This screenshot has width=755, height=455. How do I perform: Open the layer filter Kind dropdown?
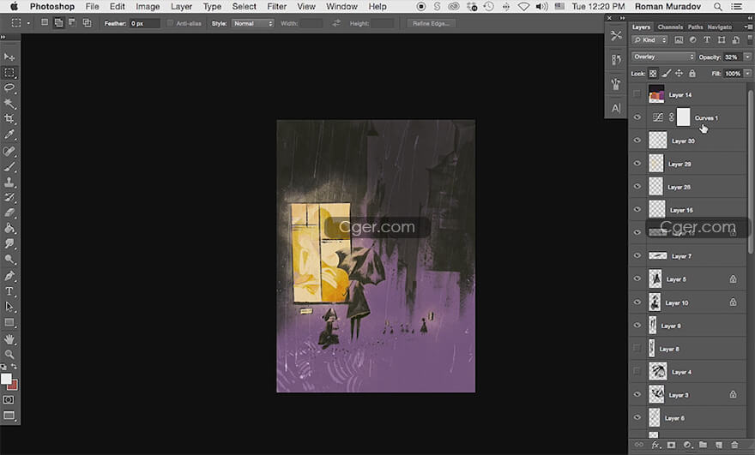coord(650,40)
